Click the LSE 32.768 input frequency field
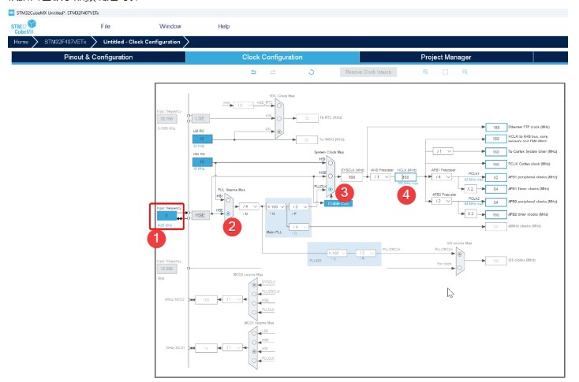Viewport: 579px width, 382px height. pyautogui.click(x=167, y=119)
